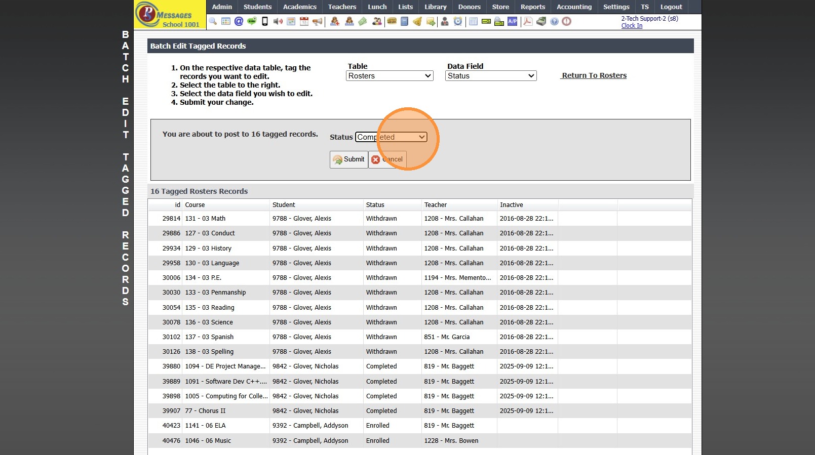Sort by the id column header
815x455 pixels.
point(165,205)
